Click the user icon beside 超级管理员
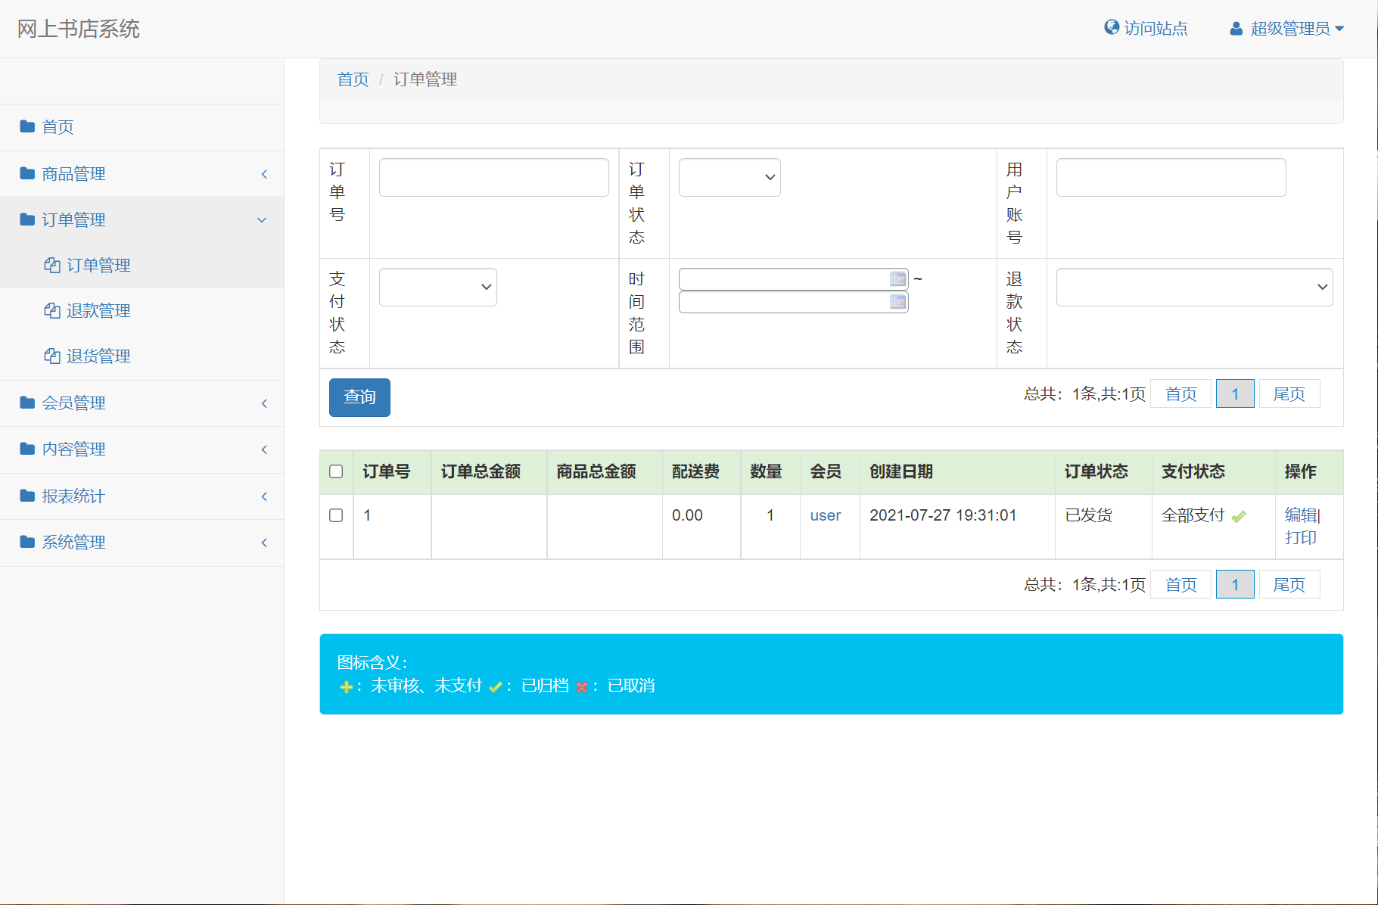Image resolution: width=1378 pixels, height=905 pixels. tap(1236, 27)
